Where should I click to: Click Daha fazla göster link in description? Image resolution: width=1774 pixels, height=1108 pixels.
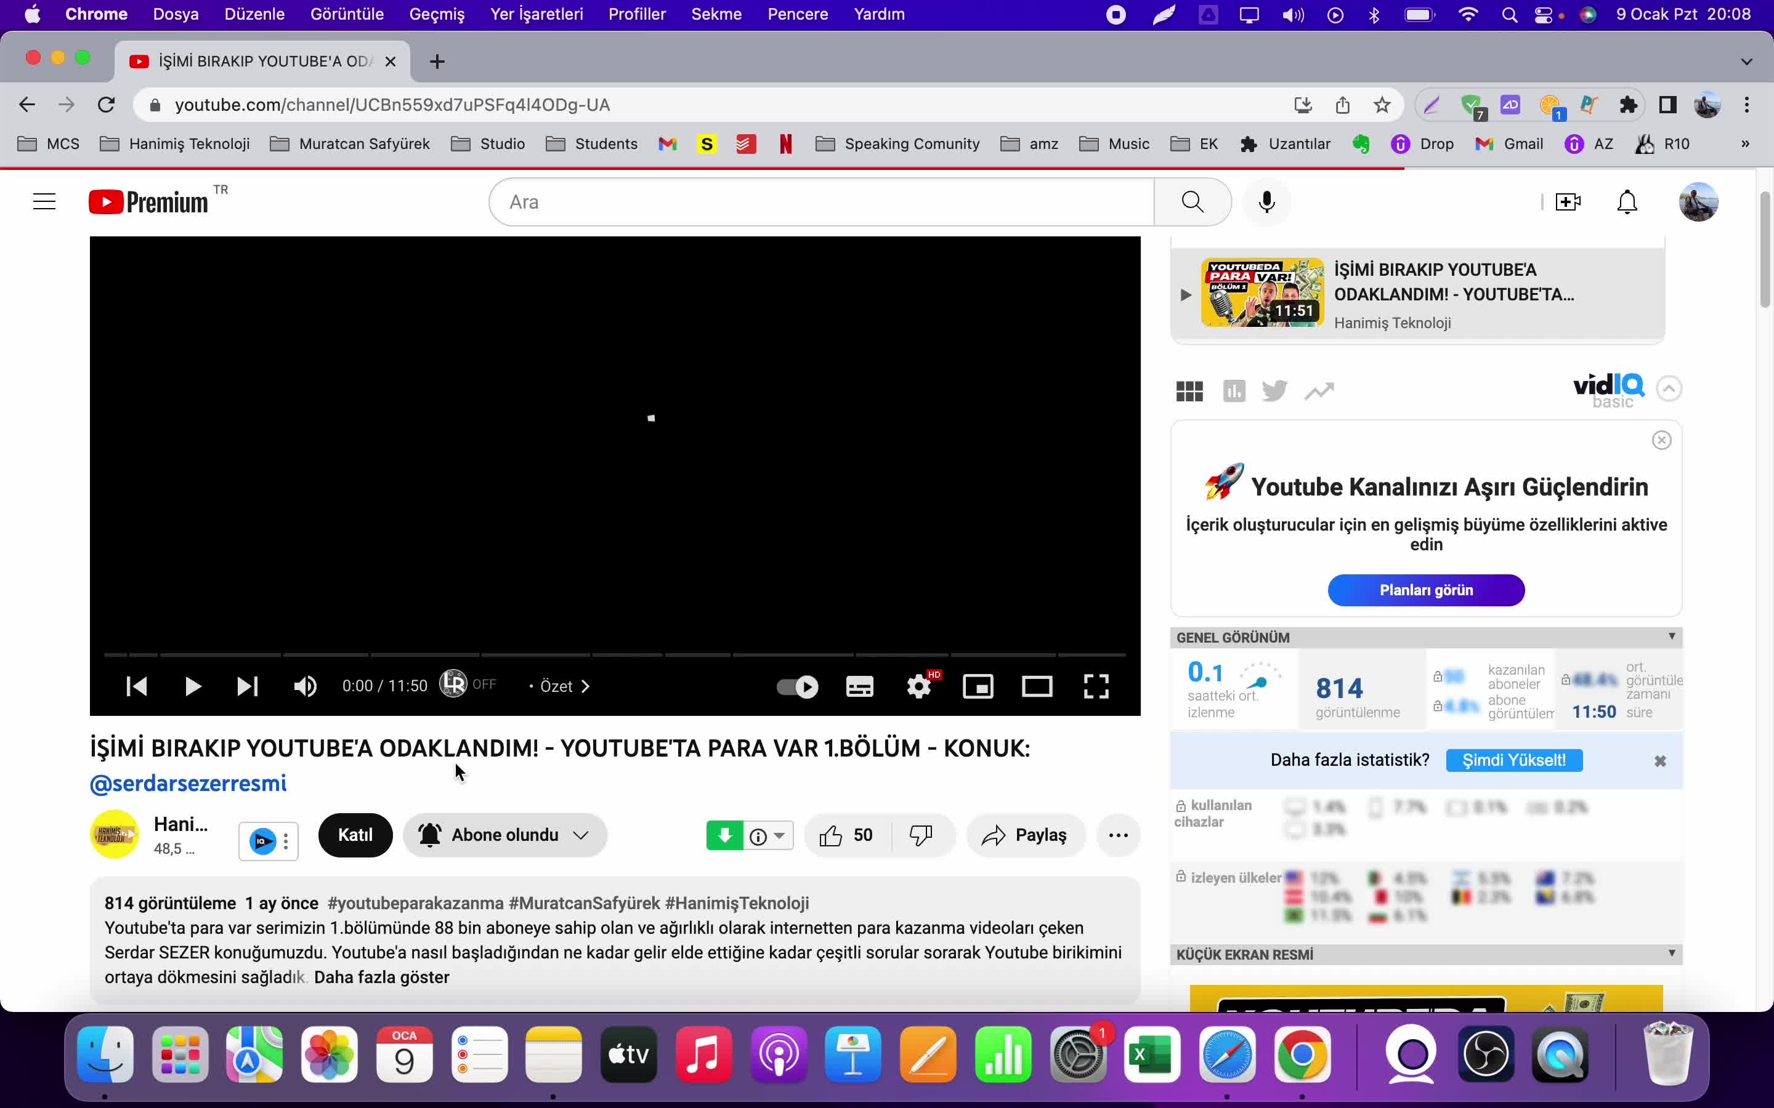(381, 976)
